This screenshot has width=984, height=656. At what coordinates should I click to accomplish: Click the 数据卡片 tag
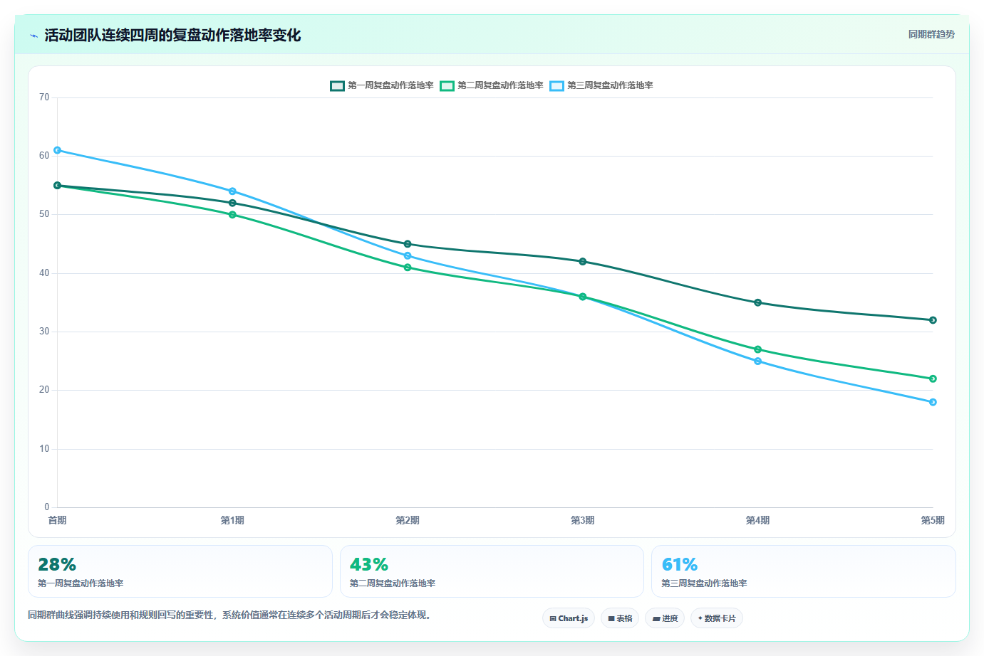point(717,618)
